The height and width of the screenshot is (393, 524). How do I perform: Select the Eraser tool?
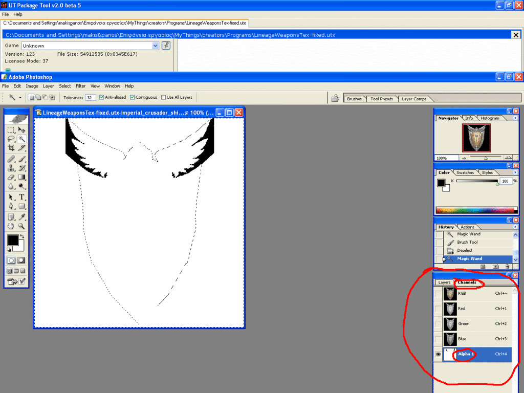pyautogui.click(x=11, y=177)
